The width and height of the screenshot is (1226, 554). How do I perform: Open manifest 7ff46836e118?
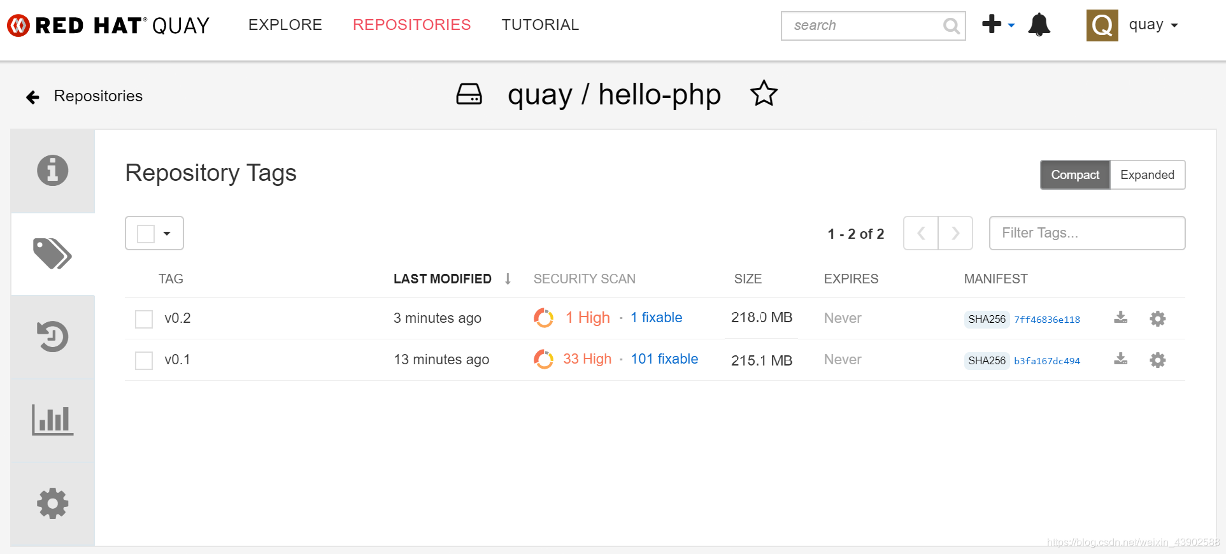1047,320
